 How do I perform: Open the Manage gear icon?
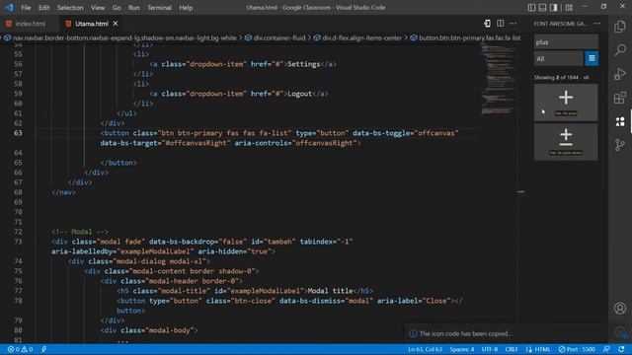coord(620,332)
